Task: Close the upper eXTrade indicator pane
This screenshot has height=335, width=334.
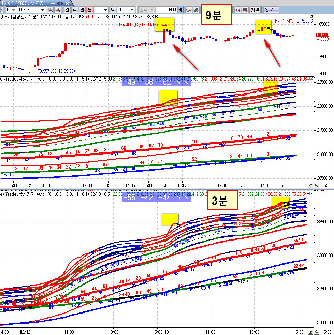Action: 312,78
